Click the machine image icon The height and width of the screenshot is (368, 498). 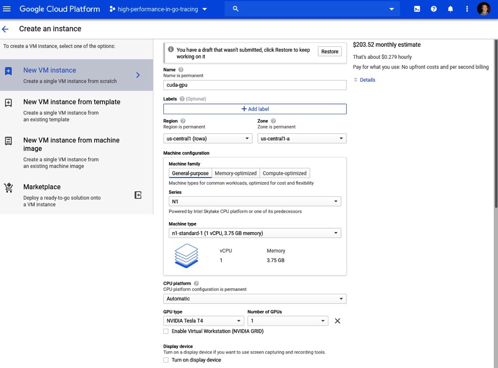click(x=8, y=141)
